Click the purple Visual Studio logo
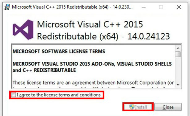This screenshot has width=190, height=116. click(x=23, y=30)
